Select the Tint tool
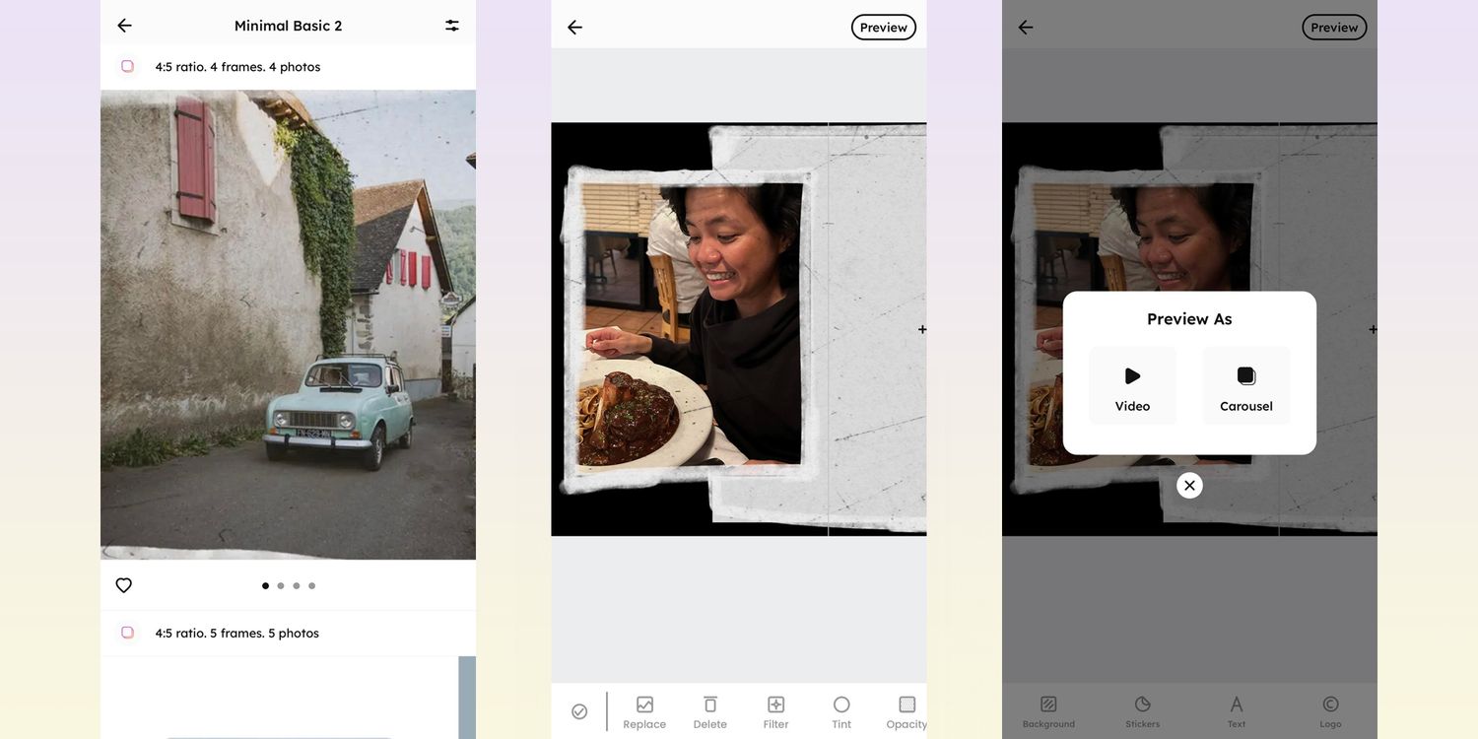The height and width of the screenshot is (739, 1478). tap(841, 711)
